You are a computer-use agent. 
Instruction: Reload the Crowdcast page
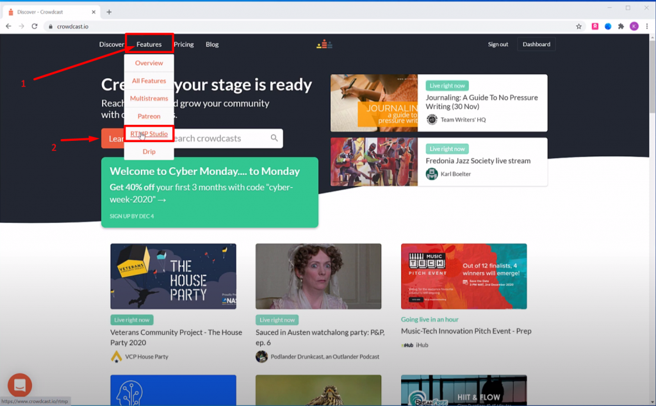click(x=35, y=26)
